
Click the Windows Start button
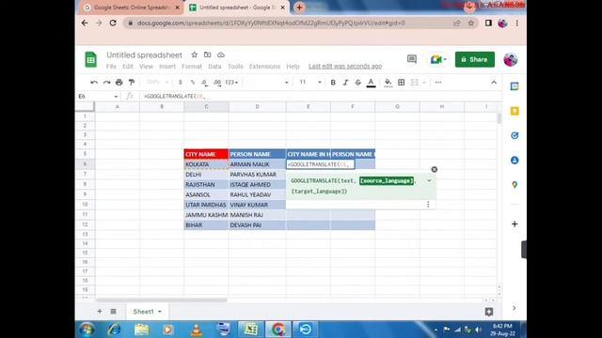[87, 330]
